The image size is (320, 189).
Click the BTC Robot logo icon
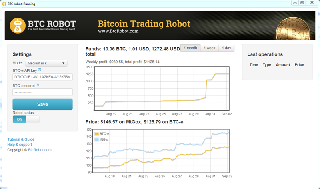(x=18, y=26)
